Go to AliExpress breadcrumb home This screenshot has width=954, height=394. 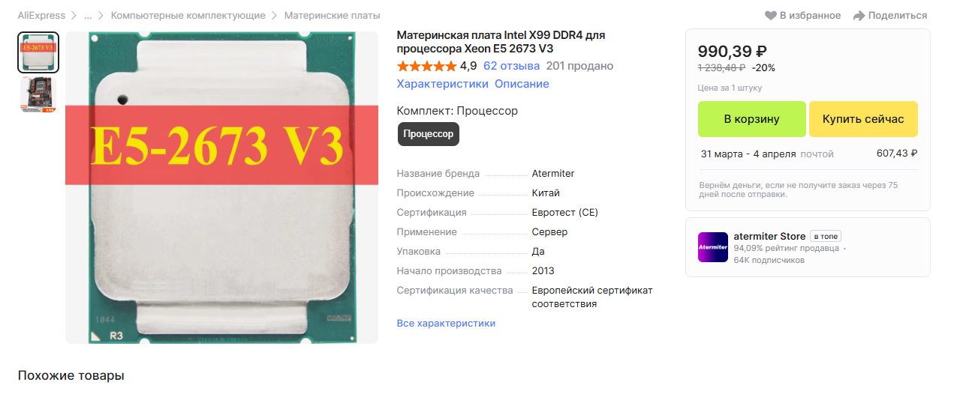(x=41, y=16)
